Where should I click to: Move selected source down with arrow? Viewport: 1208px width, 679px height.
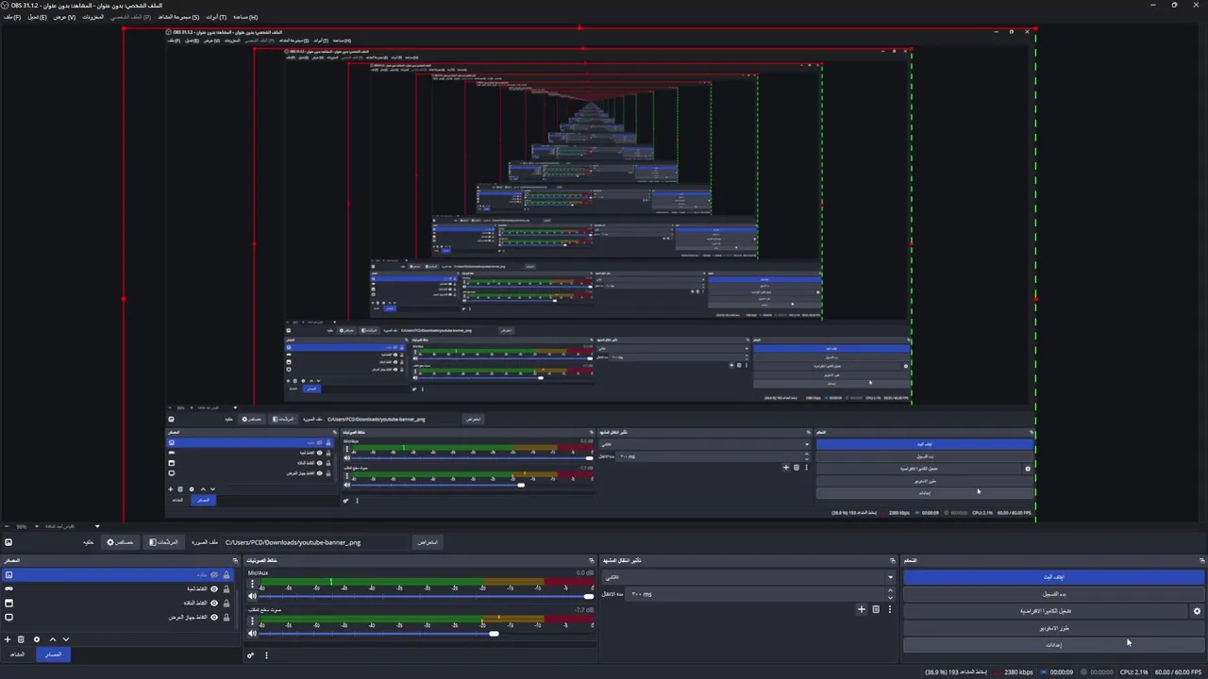pyautogui.click(x=65, y=639)
